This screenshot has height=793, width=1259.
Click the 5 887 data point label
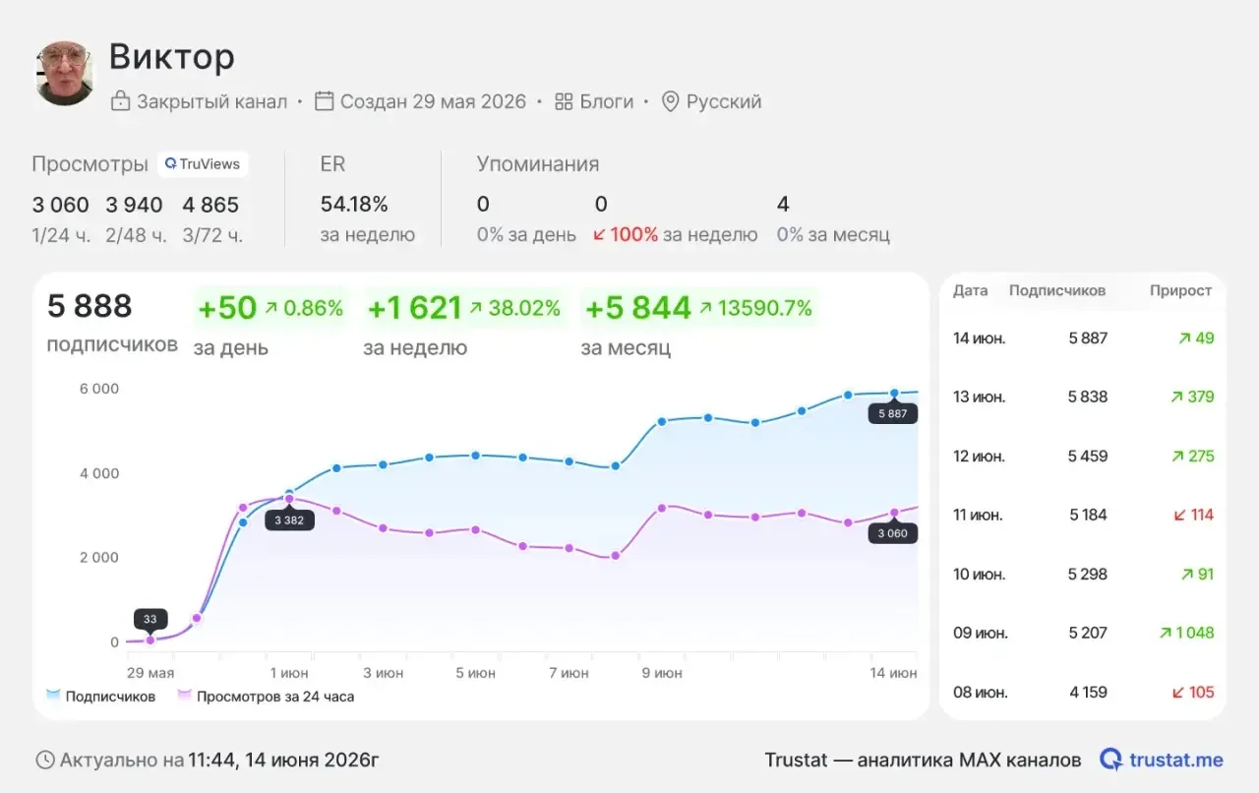(892, 414)
